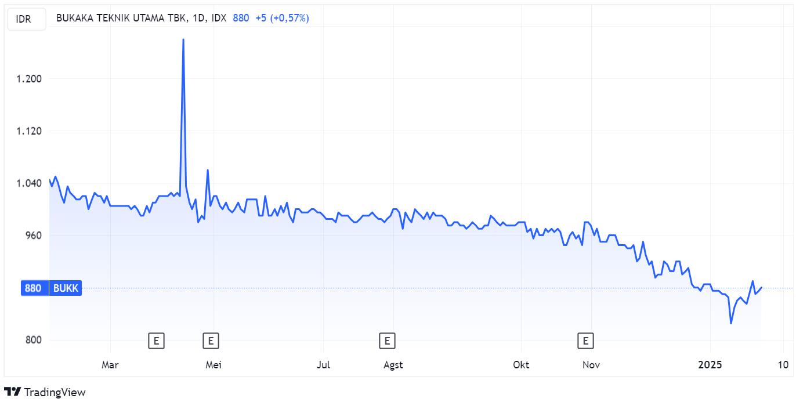Screen dimensions: 796x402
Task: Click the 1.200 price axis label
Action: [28, 79]
